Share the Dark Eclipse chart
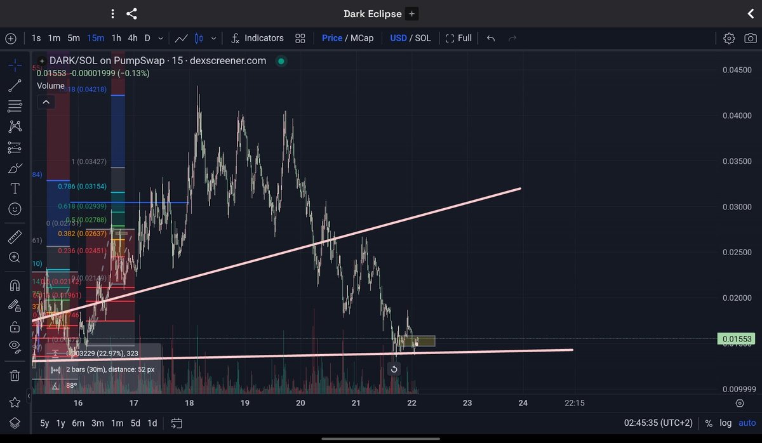Screen dimensions: 762x443 131,13
